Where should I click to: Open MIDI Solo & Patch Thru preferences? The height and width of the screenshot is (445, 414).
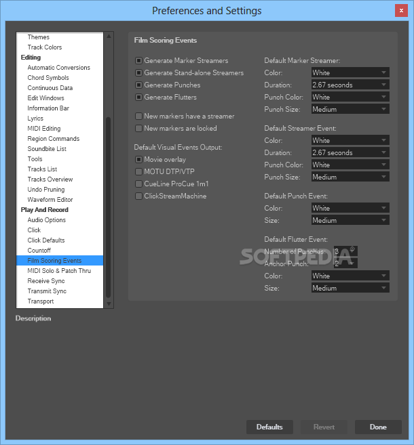[59, 271]
